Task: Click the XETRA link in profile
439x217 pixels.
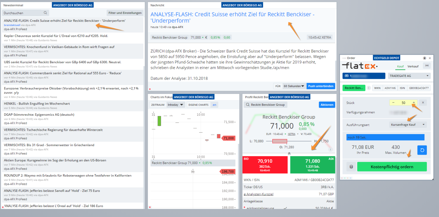Action: 292,134
